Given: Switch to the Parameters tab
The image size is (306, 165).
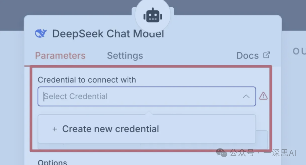Looking at the screenshot, I should point(60,56).
